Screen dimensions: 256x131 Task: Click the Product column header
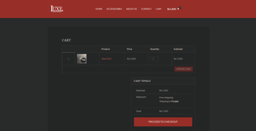tap(106, 49)
